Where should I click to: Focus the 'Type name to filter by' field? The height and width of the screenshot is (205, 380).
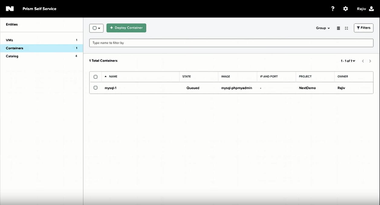231,43
